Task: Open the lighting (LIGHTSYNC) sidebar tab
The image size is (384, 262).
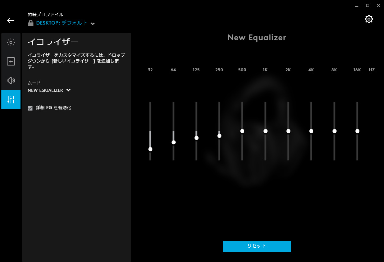Action: (x=11, y=42)
